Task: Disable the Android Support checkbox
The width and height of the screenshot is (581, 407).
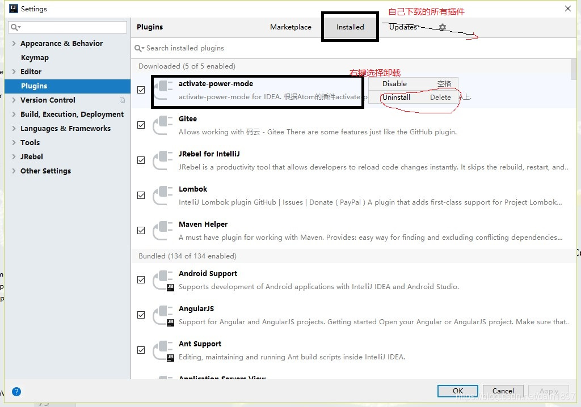Action: coord(141,280)
